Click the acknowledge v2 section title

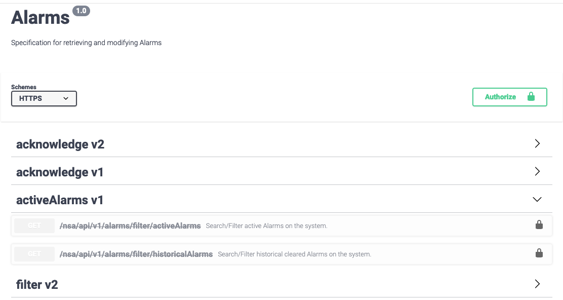(60, 144)
